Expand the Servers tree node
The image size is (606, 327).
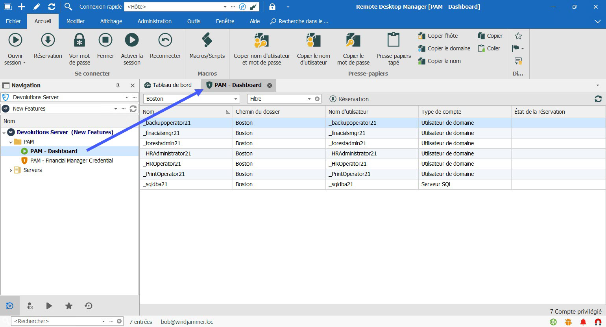pyautogui.click(x=11, y=170)
